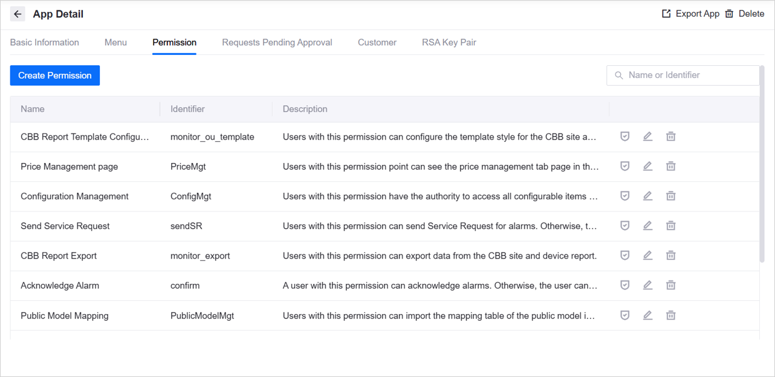Click the shield icon for Price Management page

[625, 166]
